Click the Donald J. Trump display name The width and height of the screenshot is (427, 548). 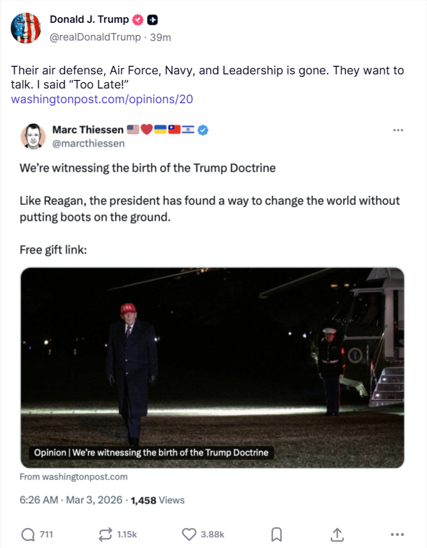[x=89, y=20]
